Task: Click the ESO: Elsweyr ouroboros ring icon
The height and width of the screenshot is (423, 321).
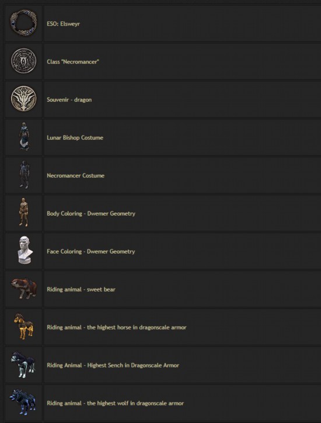Action: [x=23, y=23]
